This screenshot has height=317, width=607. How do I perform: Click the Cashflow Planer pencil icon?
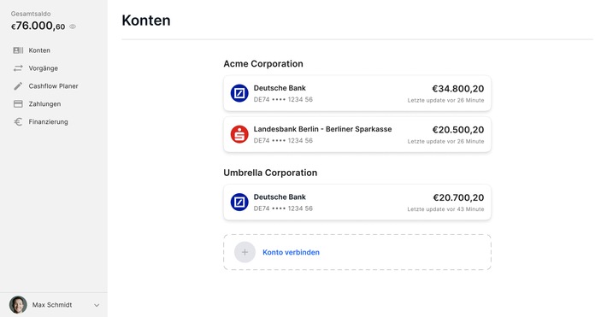18,86
